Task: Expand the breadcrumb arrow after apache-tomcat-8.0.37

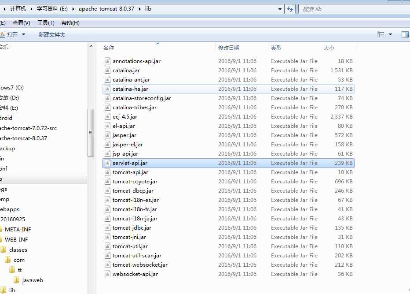Action: point(139,9)
